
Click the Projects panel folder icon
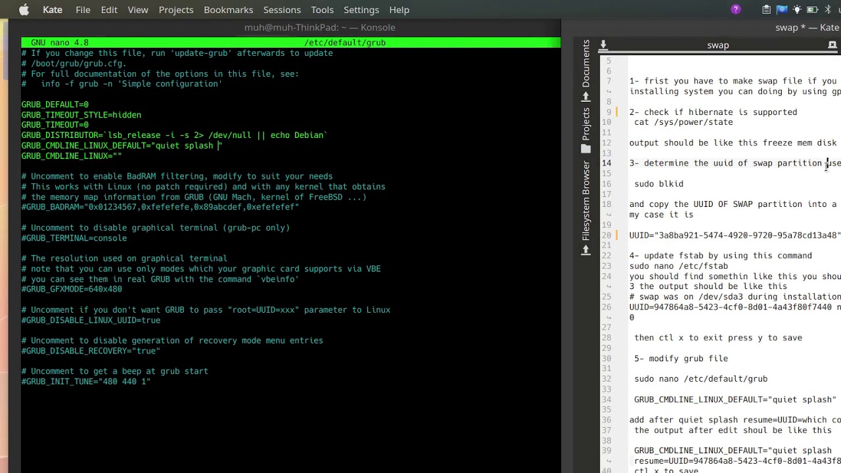click(585, 149)
